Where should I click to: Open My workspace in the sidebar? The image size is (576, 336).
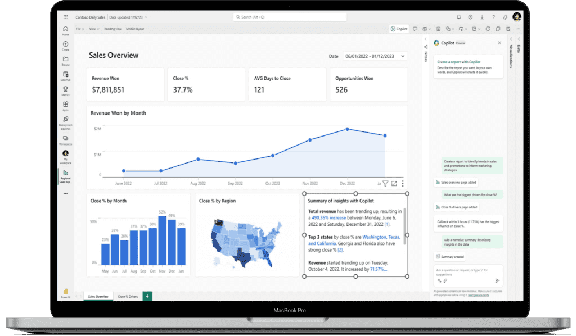point(65,157)
